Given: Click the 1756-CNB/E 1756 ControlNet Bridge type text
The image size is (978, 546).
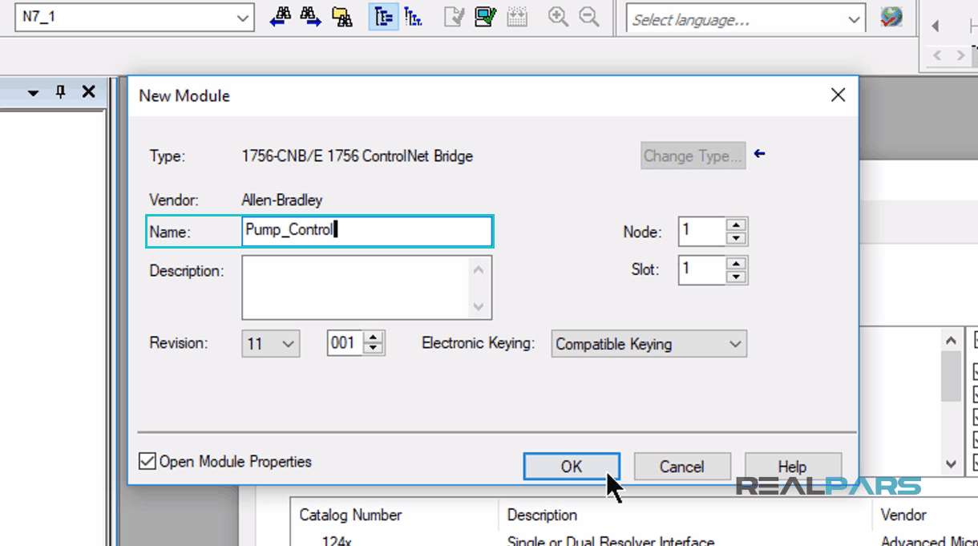Looking at the screenshot, I should tap(357, 156).
